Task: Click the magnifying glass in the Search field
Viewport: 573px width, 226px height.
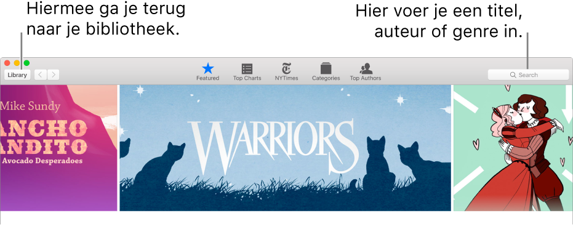Action: 513,75
